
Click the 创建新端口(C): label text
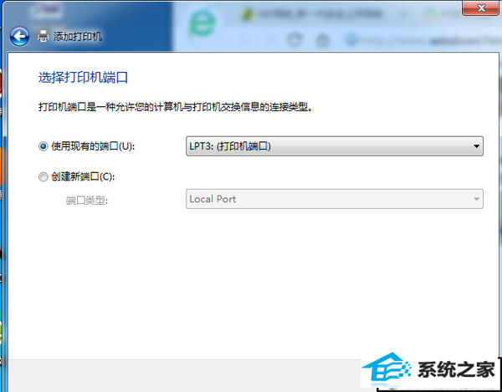coord(83,176)
